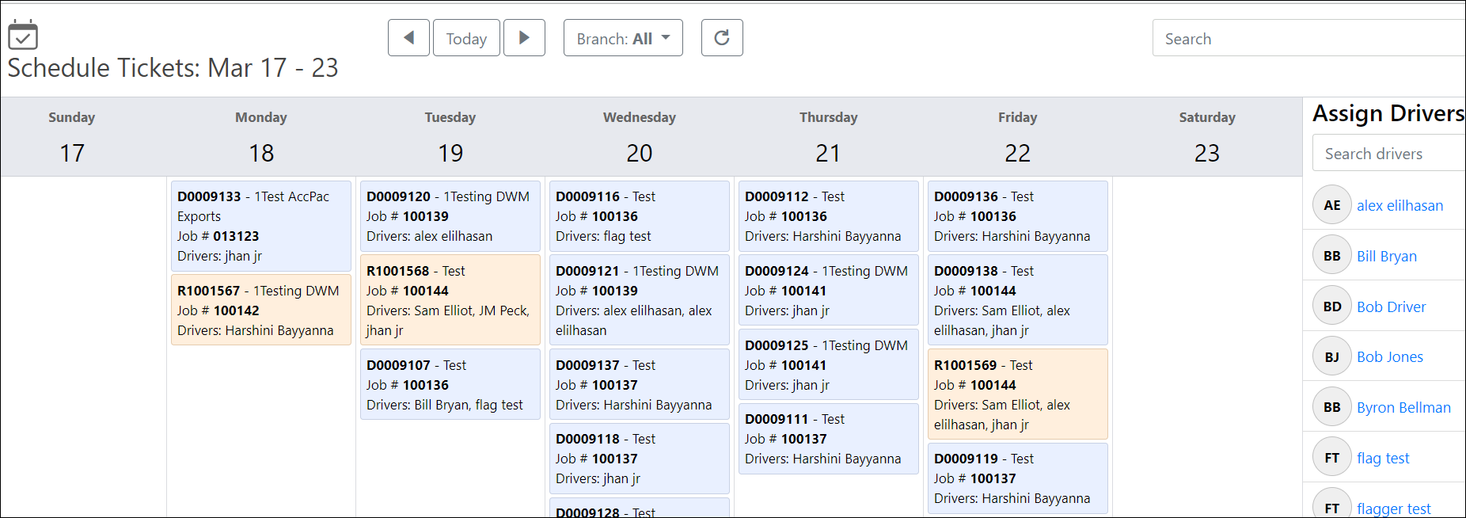Open the Branch: All dropdown
1466x518 pixels.
coord(623,38)
